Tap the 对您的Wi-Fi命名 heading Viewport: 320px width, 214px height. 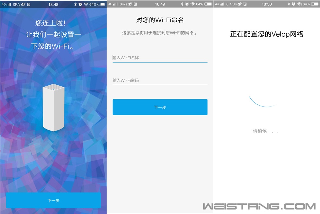[x=160, y=20]
